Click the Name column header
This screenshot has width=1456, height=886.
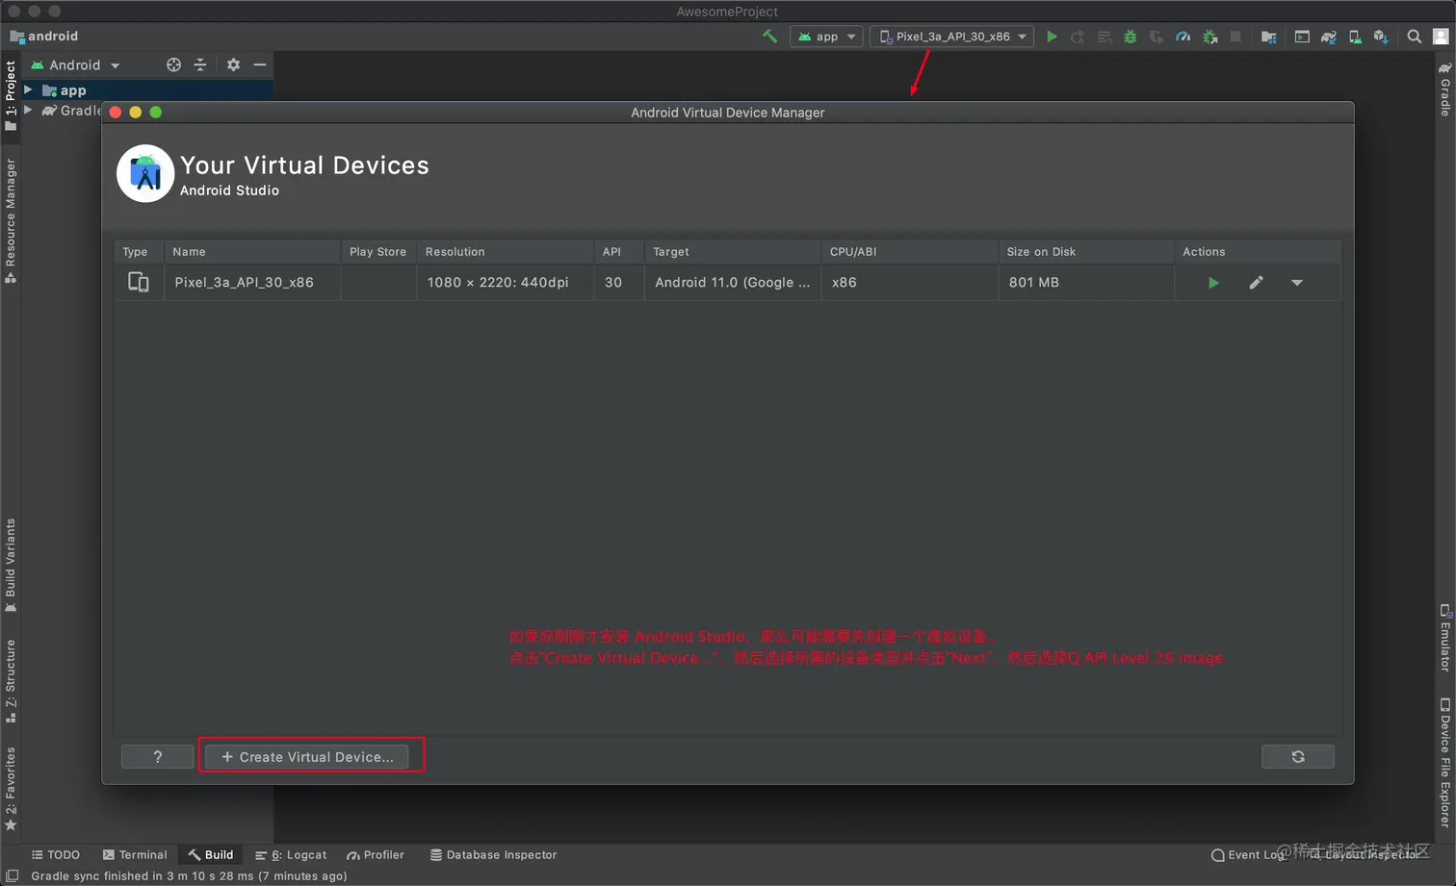coord(252,251)
